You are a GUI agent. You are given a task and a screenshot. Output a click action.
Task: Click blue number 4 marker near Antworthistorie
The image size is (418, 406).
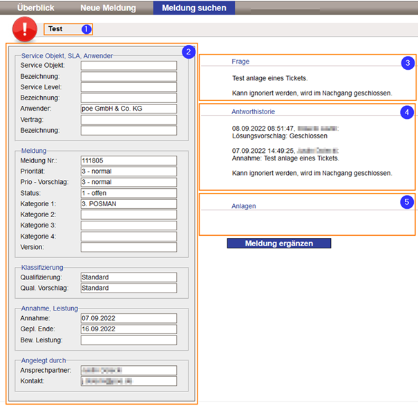(x=408, y=112)
